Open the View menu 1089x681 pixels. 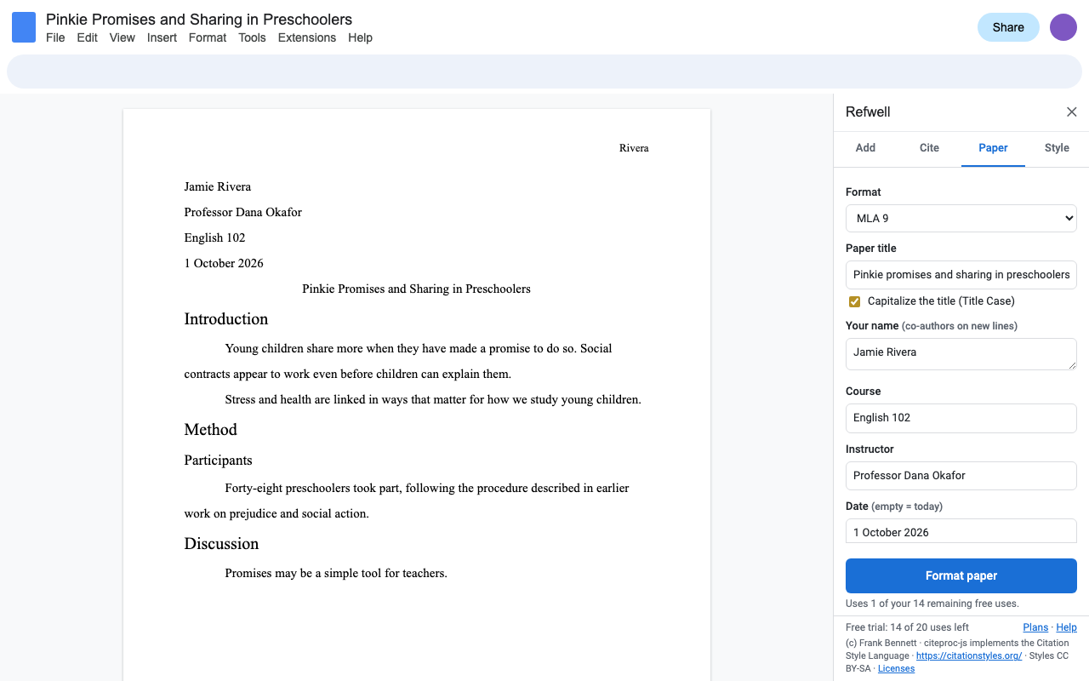(x=123, y=37)
